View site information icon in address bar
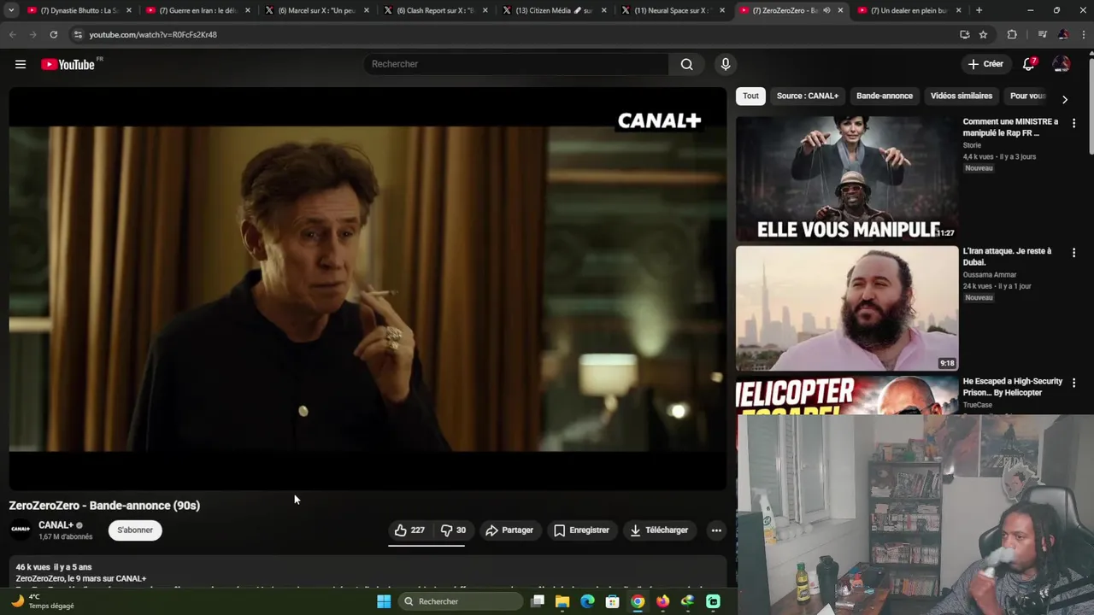Viewport: 1094px width, 615px height. click(x=78, y=34)
